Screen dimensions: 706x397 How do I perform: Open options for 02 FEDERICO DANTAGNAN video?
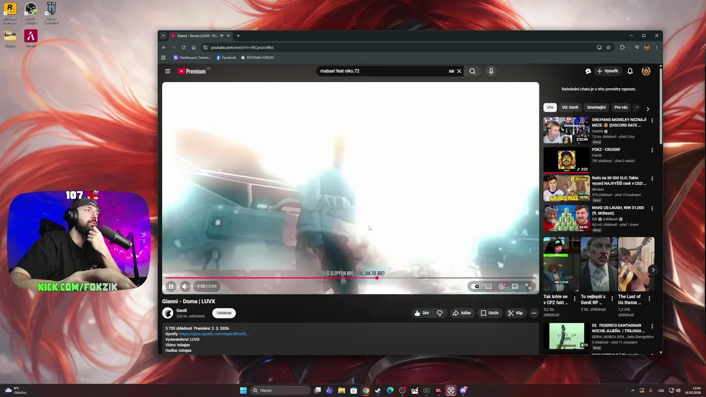[x=652, y=326]
